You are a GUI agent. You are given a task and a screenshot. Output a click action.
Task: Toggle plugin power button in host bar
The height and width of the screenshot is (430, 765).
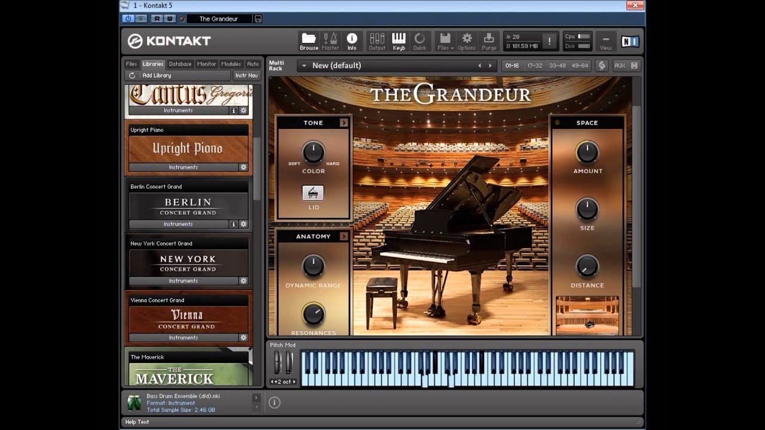[x=128, y=19]
